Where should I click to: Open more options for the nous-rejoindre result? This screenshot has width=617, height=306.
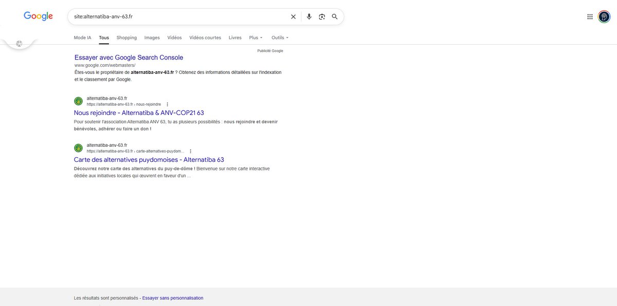click(167, 104)
